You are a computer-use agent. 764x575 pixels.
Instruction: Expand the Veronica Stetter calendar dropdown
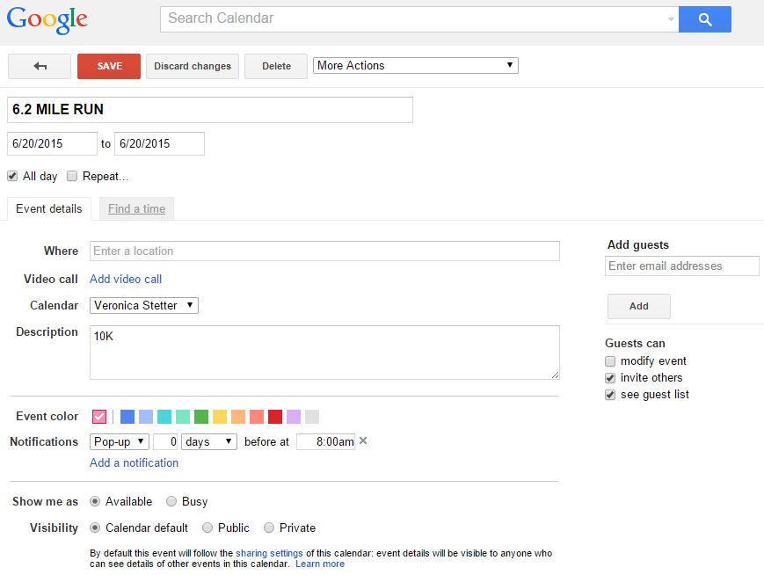pyautogui.click(x=143, y=305)
